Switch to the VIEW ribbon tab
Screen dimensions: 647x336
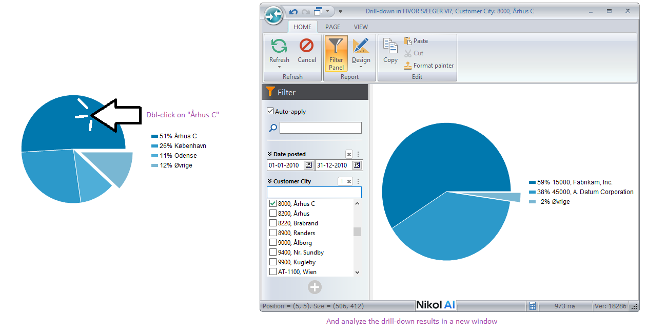tap(361, 27)
